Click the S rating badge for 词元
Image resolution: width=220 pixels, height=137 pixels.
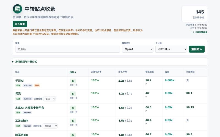coord(73,94)
